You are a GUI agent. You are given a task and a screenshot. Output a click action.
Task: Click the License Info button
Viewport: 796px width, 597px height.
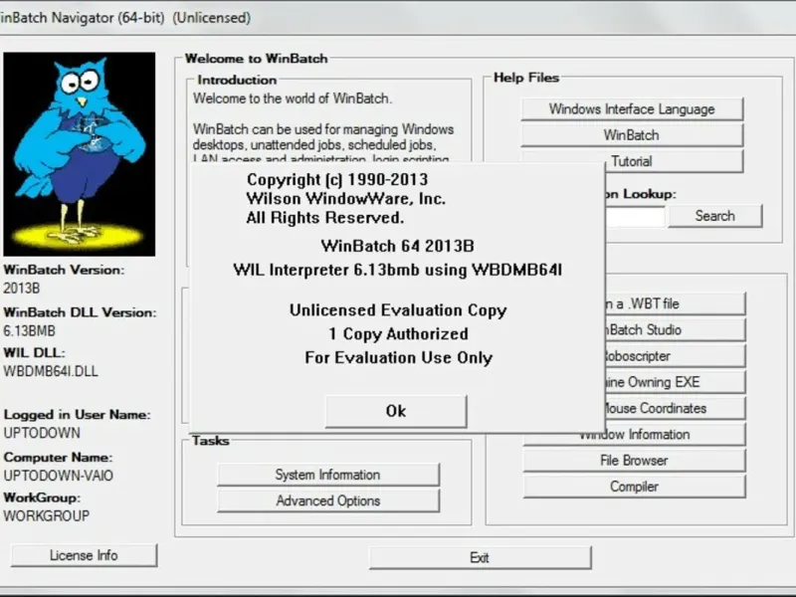(x=84, y=555)
